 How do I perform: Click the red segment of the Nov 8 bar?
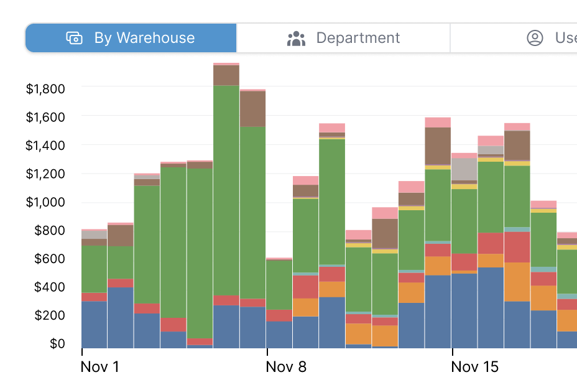point(279,315)
